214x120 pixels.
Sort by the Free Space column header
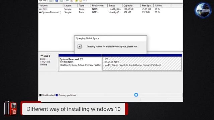click(x=147, y=6)
